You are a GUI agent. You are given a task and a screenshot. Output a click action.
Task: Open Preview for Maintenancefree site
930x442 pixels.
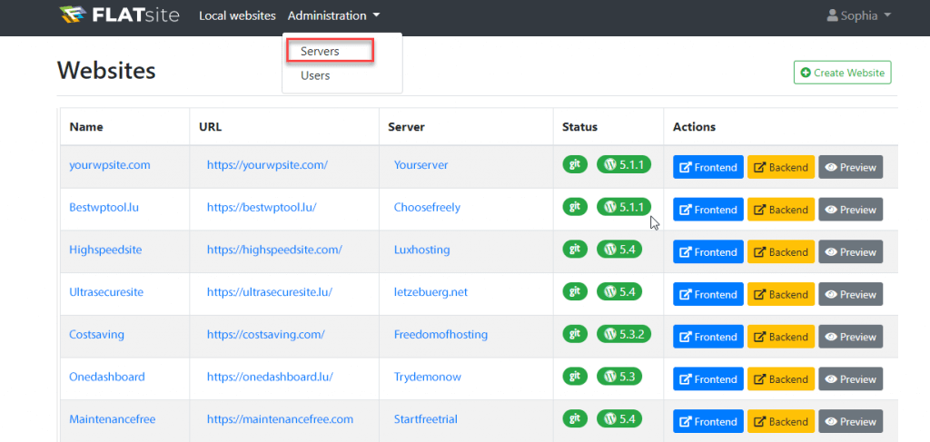coord(850,421)
